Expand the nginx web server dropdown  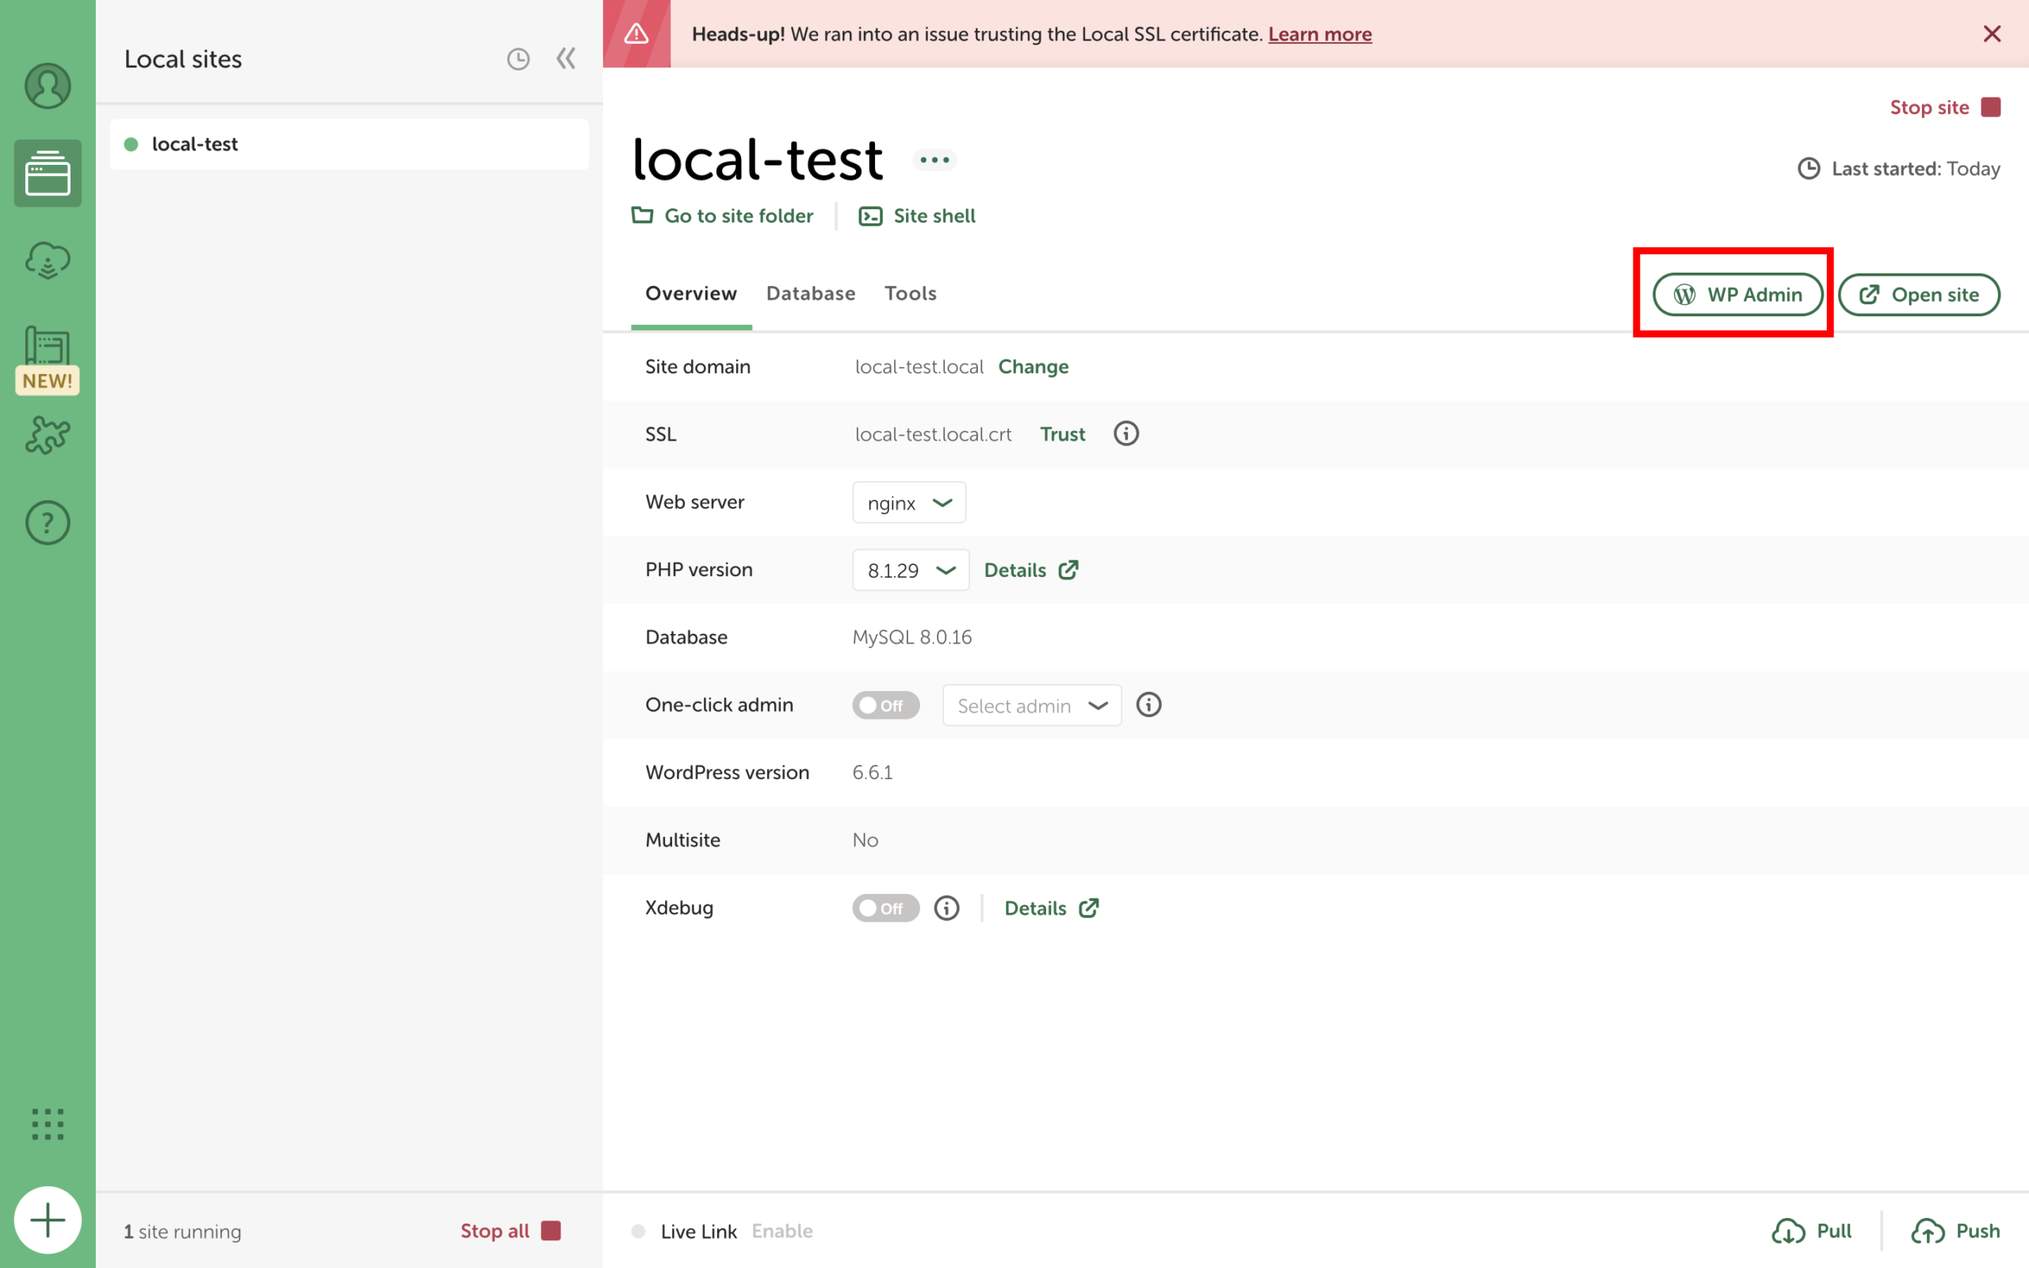909,502
